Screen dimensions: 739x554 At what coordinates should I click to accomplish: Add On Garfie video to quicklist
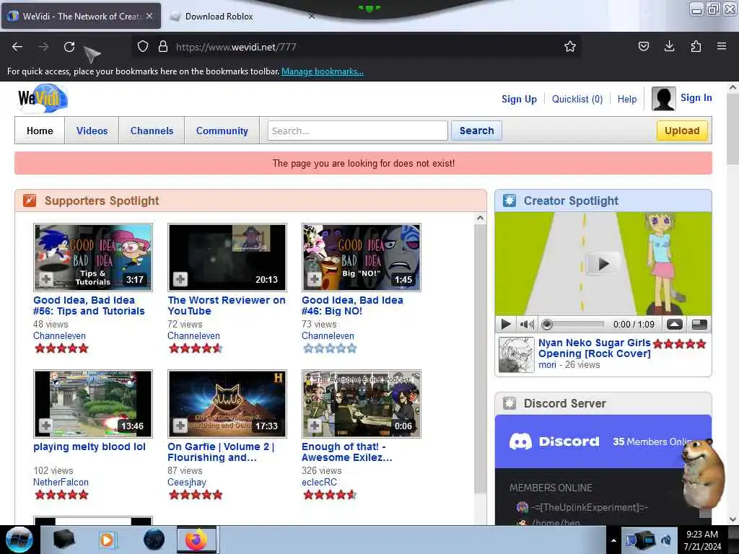pos(180,426)
